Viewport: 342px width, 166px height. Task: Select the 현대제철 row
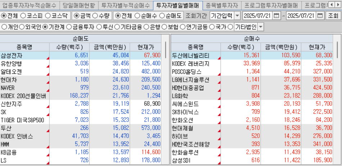[x=252, y=128]
